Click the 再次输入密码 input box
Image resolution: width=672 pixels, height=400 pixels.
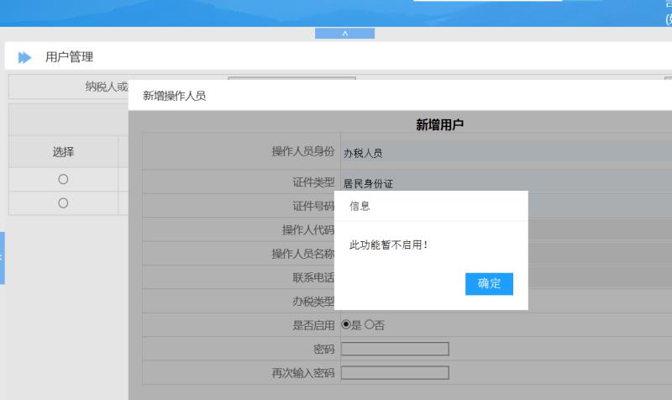coord(395,372)
